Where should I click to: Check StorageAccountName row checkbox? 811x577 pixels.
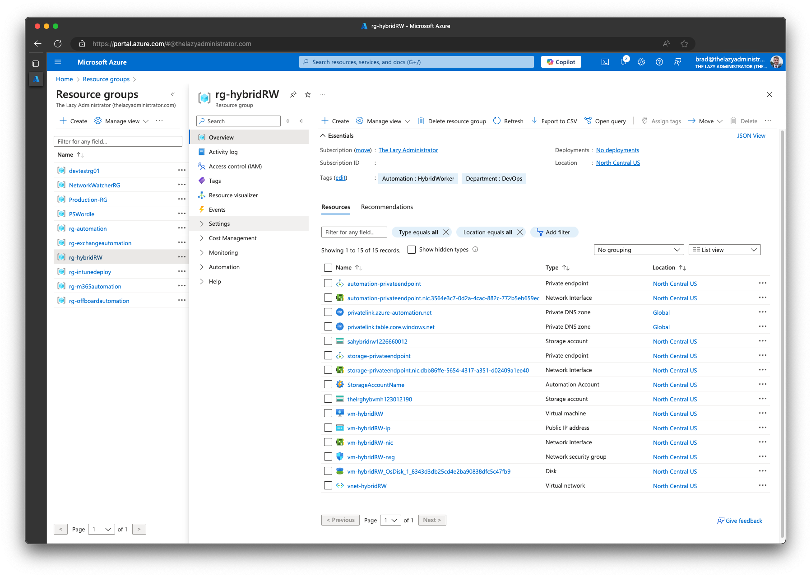pyautogui.click(x=328, y=384)
